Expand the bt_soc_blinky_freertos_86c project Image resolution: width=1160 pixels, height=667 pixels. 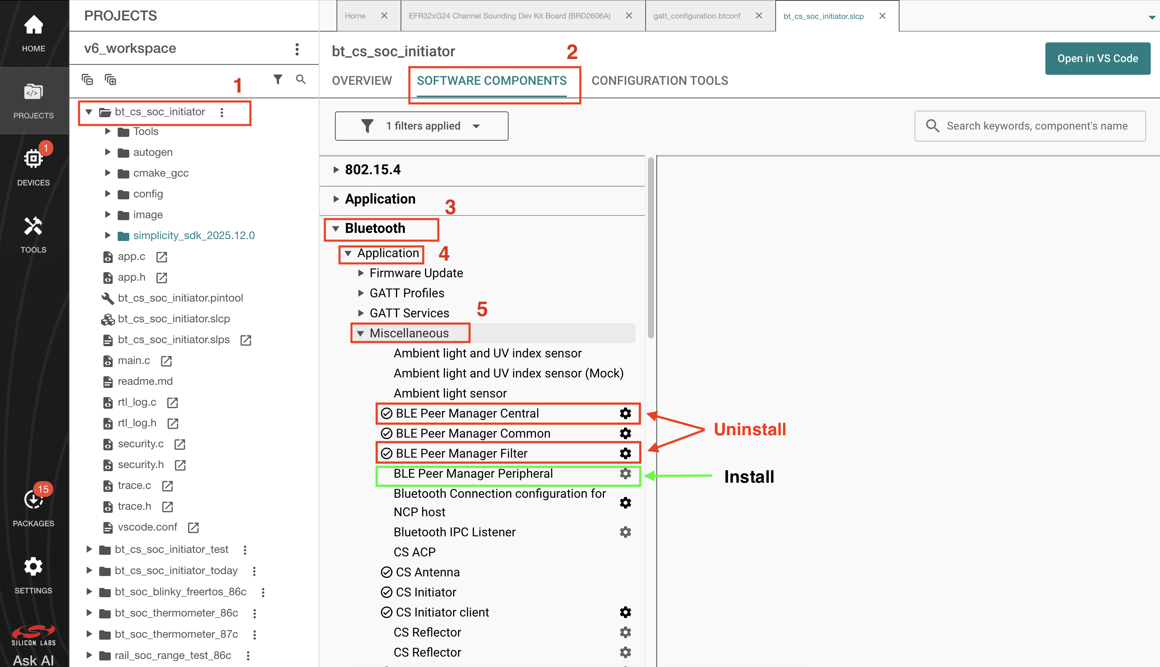pyautogui.click(x=90, y=592)
